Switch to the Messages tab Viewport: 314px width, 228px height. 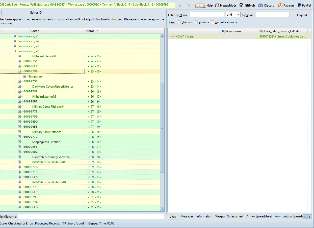(187, 216)
